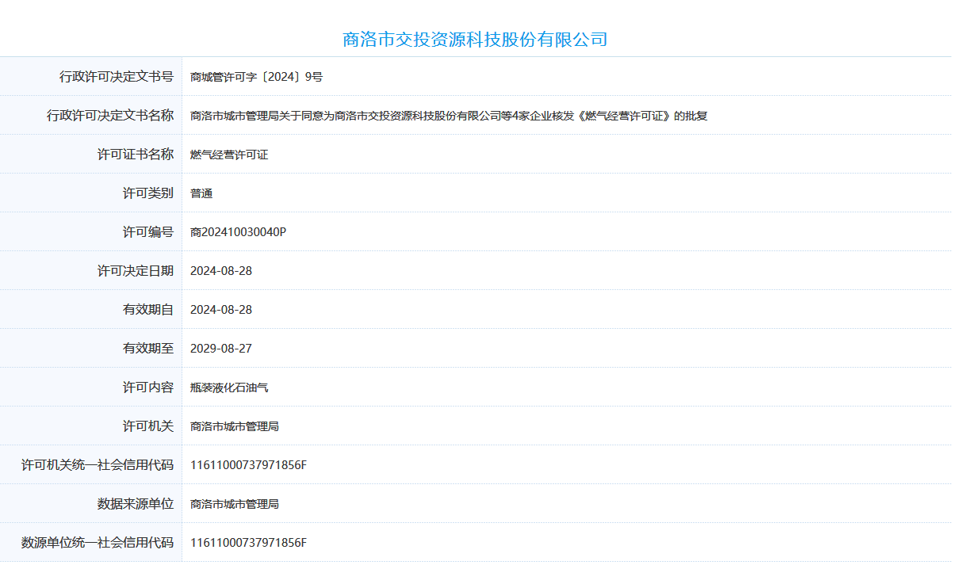Select the label 许可机关
Screen dimensions: 953x565
coord(148,426)
